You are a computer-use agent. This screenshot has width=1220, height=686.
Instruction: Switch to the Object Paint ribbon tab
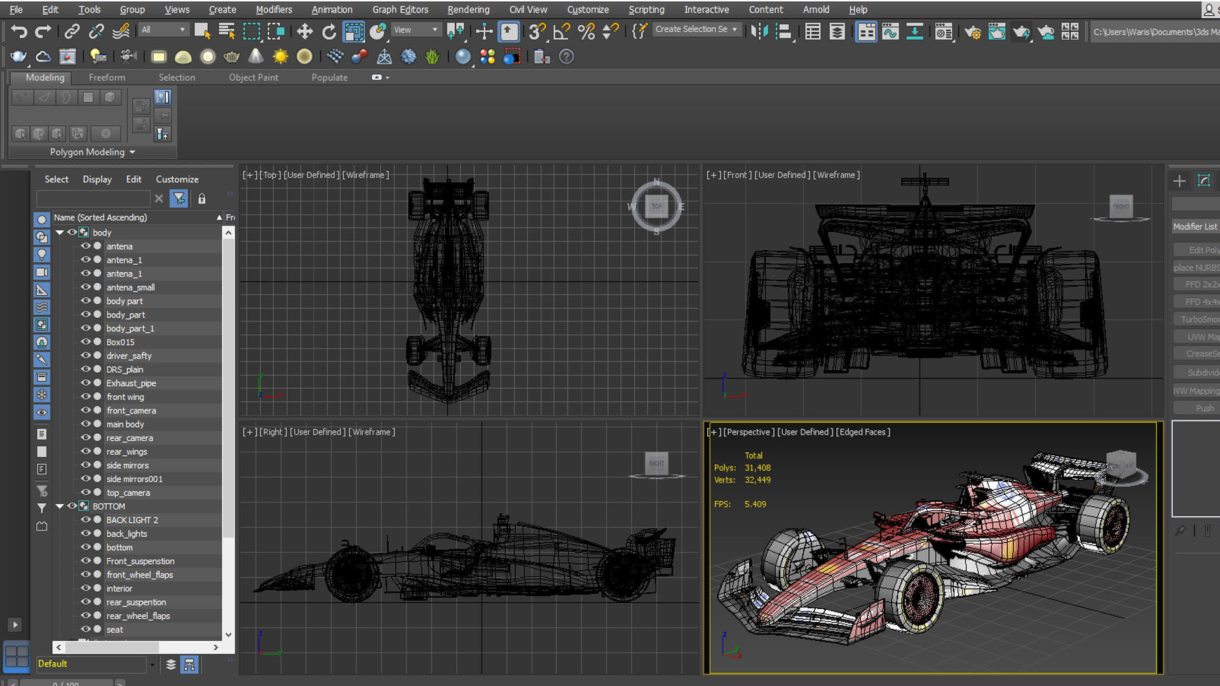(x=254, y=77)
